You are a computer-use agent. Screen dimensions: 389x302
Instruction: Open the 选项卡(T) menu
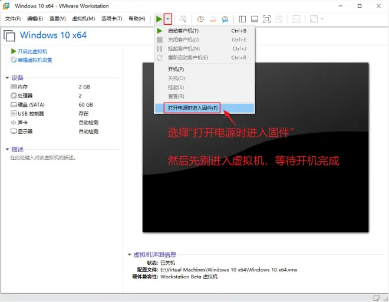point(111,19)
